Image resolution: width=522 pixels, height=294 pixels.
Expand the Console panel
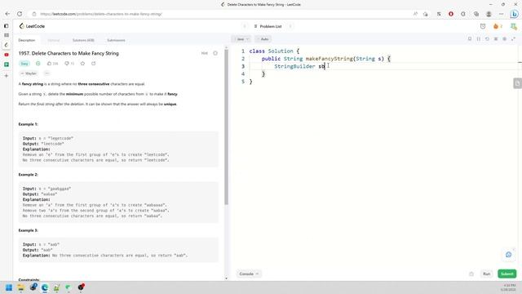[249, 274]
